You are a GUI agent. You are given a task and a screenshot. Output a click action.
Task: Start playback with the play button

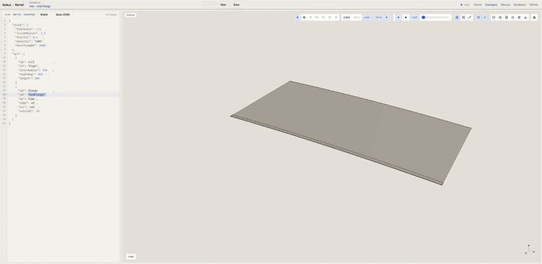(x=399, y=17)
